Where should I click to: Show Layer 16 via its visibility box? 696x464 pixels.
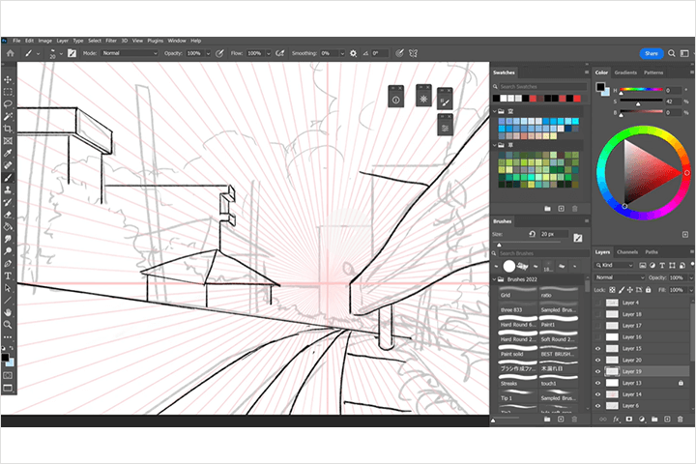point(598,337)
